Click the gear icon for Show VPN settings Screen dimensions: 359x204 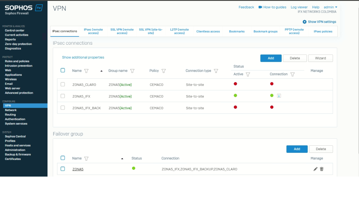[x=304, y=22]
